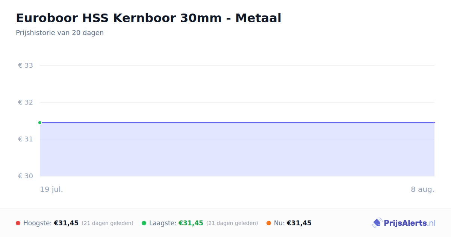Click the € 32 y-axis label

26,102
